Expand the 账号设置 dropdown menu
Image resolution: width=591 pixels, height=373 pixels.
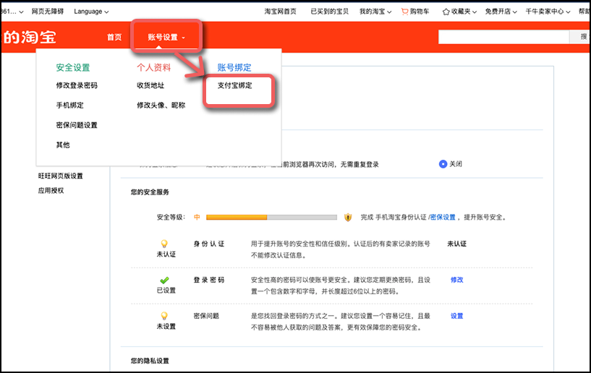click(x=166, y=37)
